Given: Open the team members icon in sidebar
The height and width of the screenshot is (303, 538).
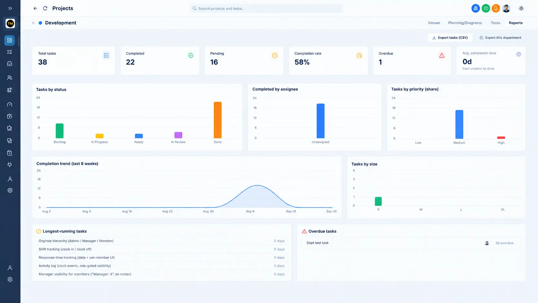Looking at the screenshot, I should [x=10, y=78].
